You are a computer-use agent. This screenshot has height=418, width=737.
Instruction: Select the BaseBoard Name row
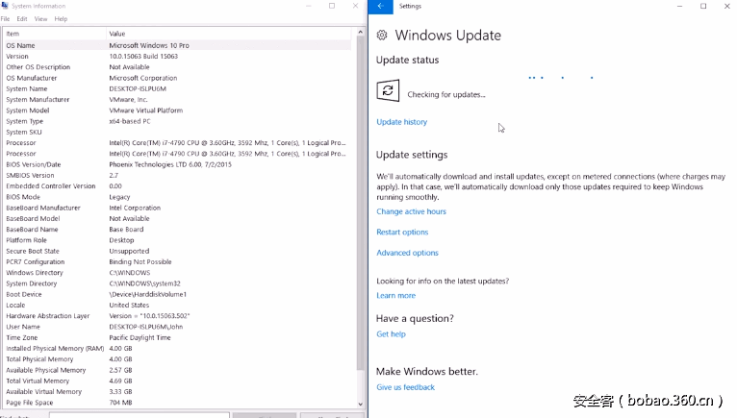click(178, 230)
